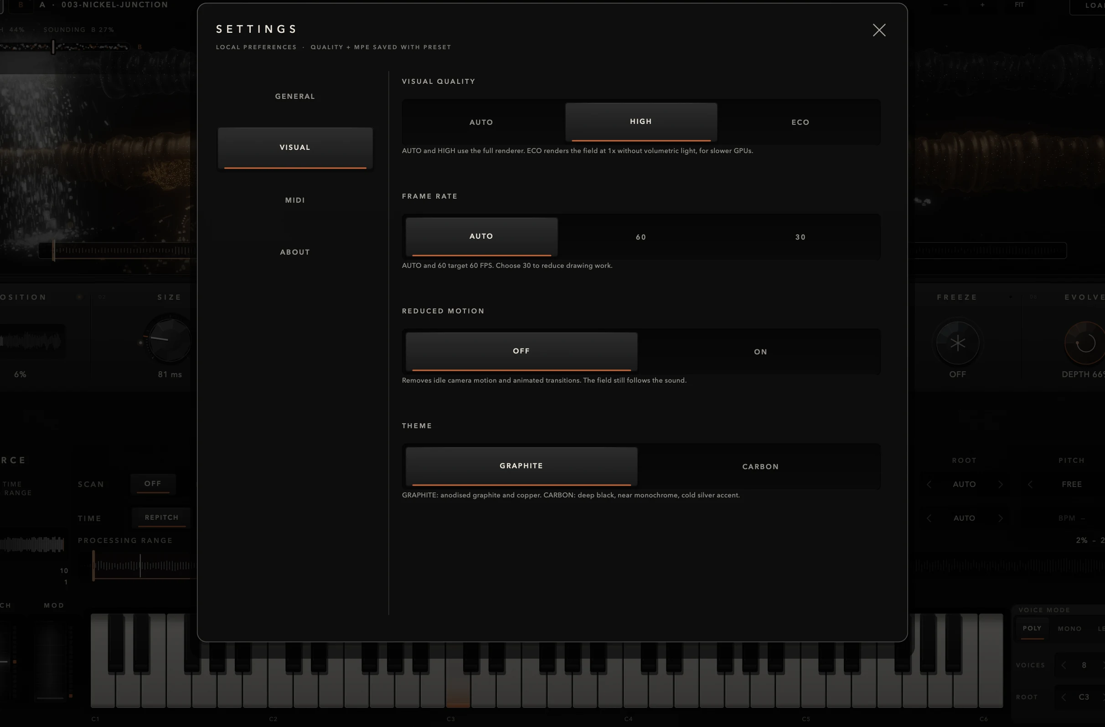Close the Settings dialog with the X
The width and height of the screenshot is (1105, 727).
879,30
